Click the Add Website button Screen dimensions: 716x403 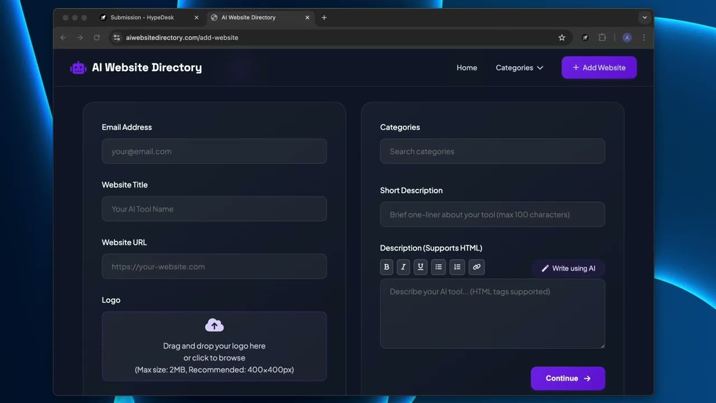coord(599,68)
